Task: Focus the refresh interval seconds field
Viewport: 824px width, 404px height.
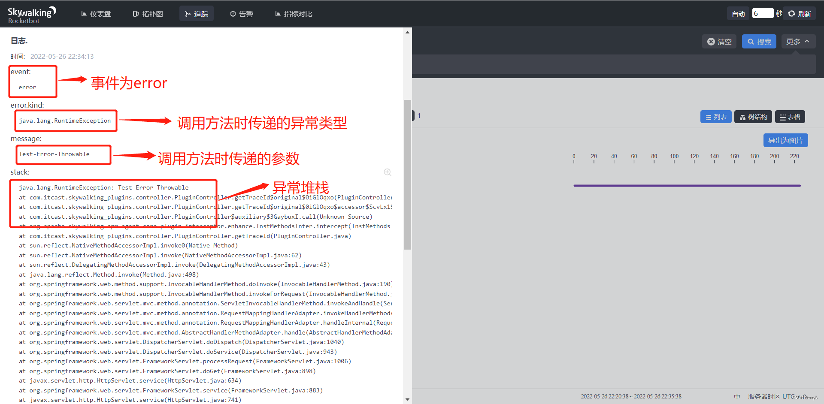Action: click(763, 13)
